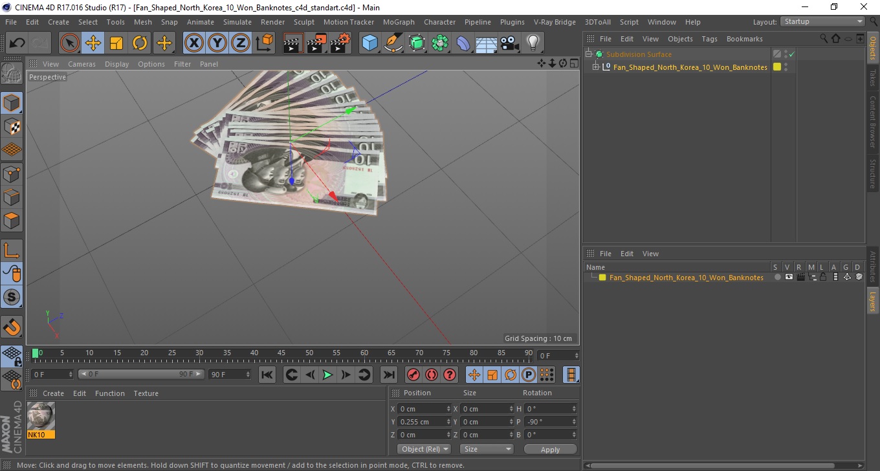Activate the Scale tool
Screen dimensions: 880x471
[x=116, y=43]
